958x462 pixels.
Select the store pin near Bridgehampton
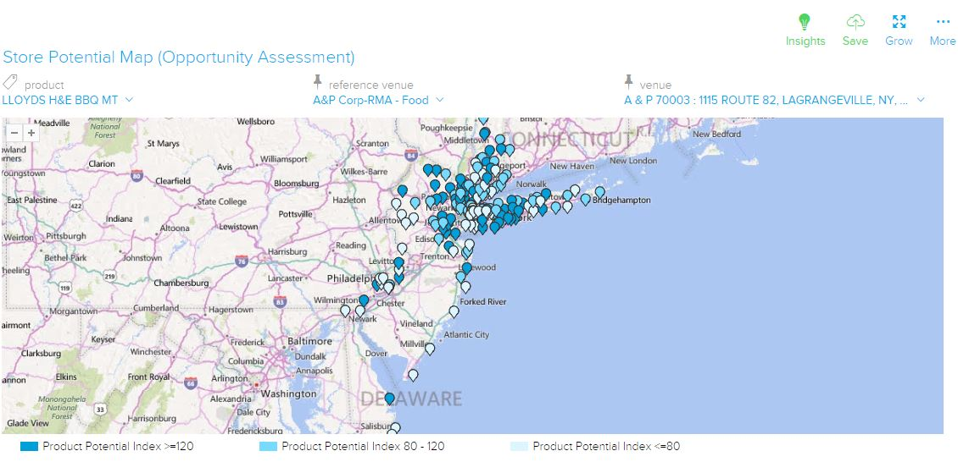599,192
